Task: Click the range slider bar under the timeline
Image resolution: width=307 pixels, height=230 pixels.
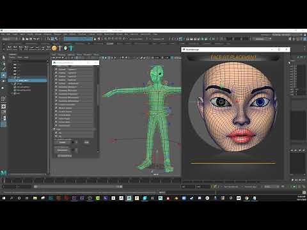Action: pyautogui.click(x=78, y=187)
